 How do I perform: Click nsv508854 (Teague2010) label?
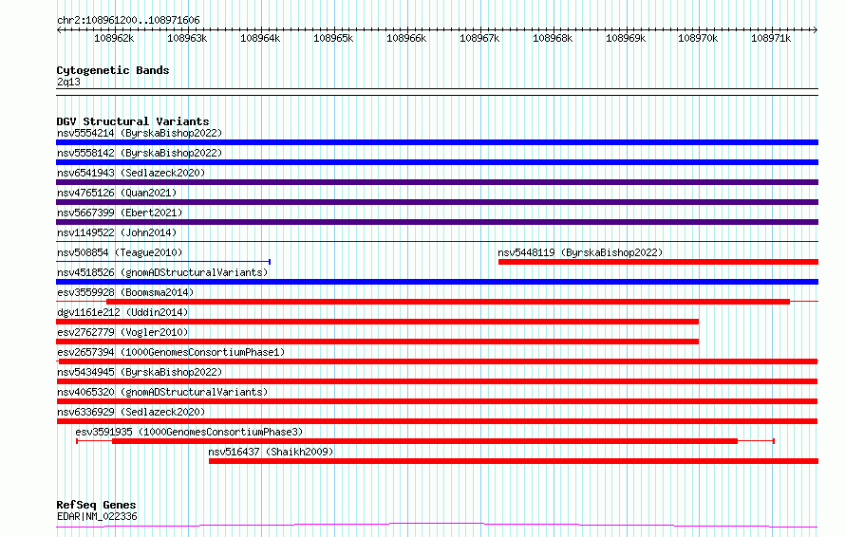point(120,252)
